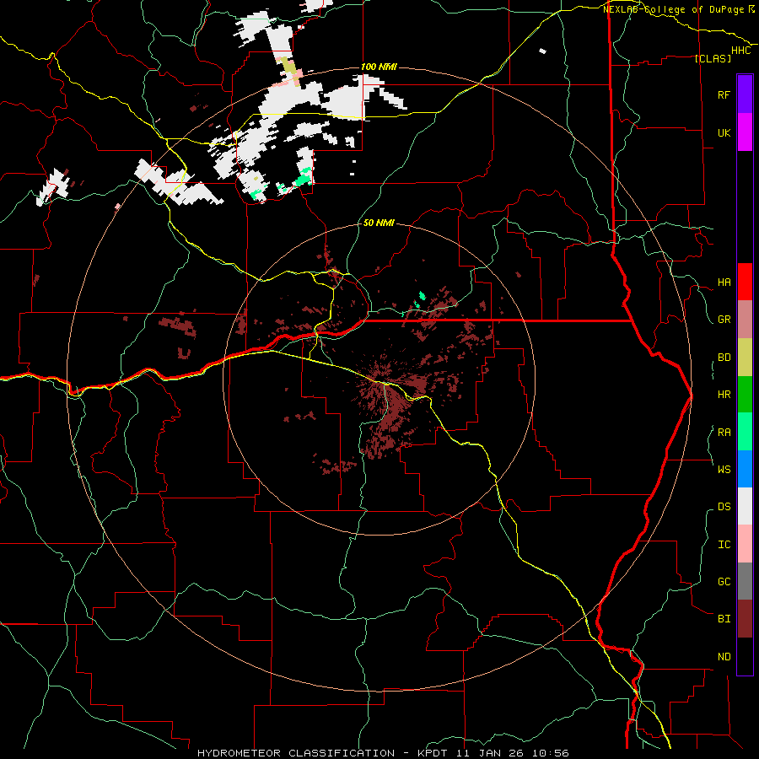This screenshot has height=759, width=759.
Task: Click the UK legend label
Action: [724, 132]
